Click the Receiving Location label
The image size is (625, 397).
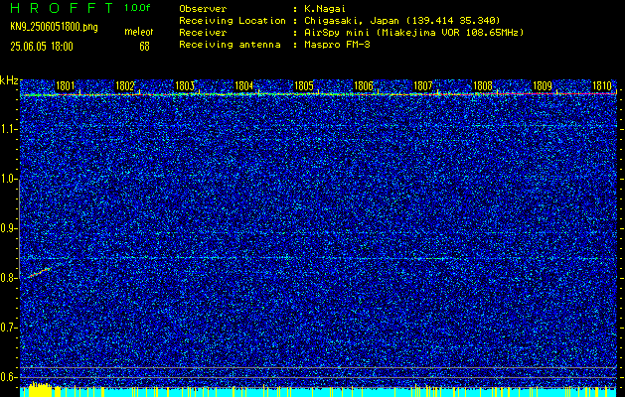233,21
